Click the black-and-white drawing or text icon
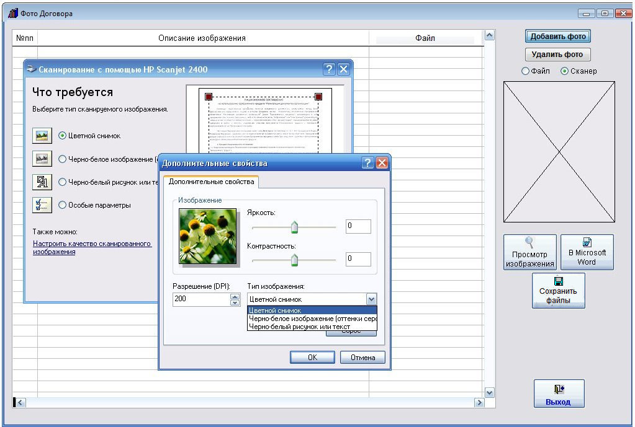The image size is (635, 427). click(42, 182)
